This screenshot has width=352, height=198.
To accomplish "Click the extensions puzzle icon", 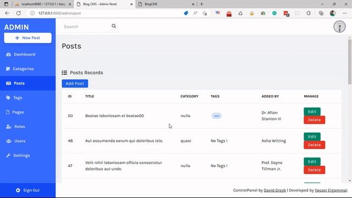I will tap(309, 13).
